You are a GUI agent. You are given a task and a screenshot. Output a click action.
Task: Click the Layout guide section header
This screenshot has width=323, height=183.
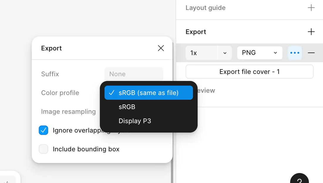206,8
